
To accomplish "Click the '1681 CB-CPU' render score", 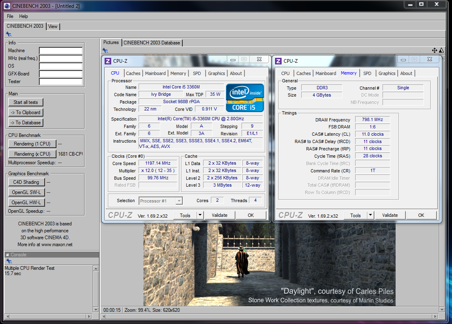I will click(70, 154).
